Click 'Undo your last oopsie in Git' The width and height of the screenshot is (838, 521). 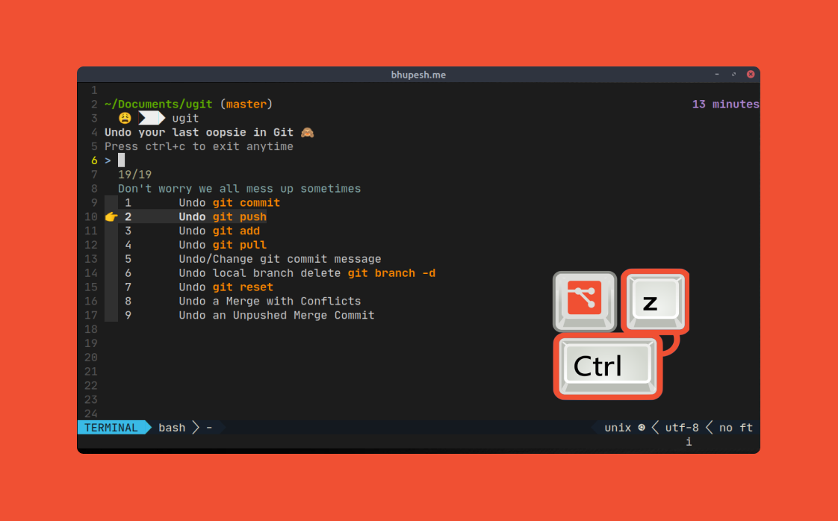(x=199, y=132)
